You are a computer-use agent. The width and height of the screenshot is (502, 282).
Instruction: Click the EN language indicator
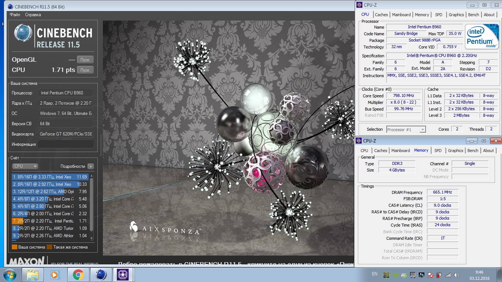pyautogui.click(x=375, y=274)
